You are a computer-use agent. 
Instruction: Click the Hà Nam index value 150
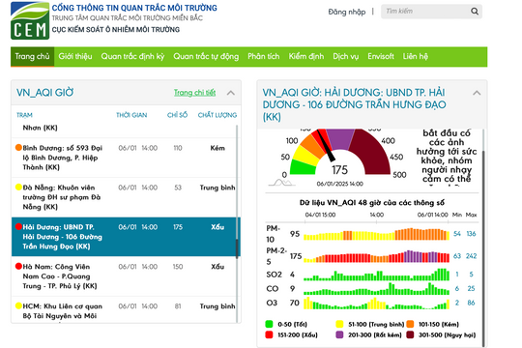[178, 267]
